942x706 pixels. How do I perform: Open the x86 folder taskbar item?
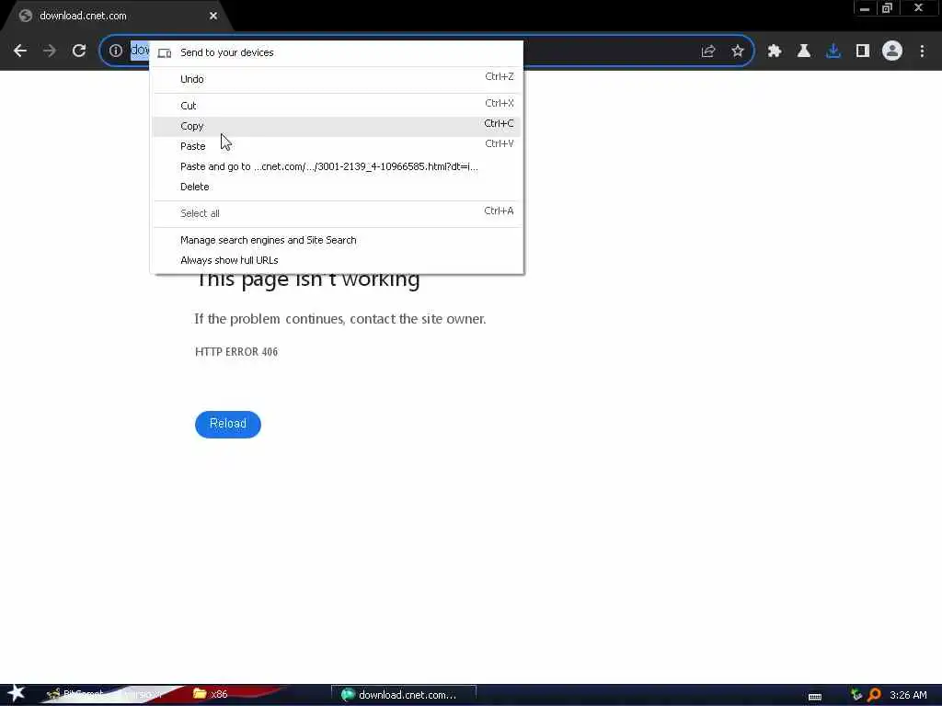click(211, 694)
